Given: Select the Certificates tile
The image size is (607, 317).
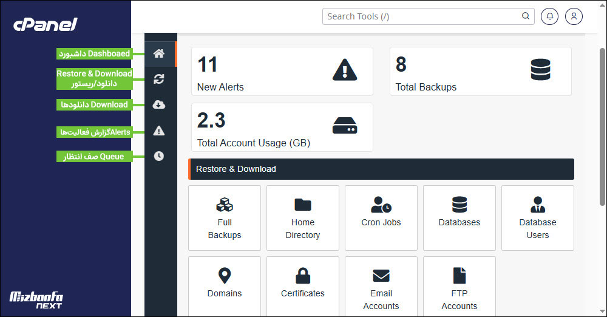Looking at the screenshot, I should tap(303, 285).
